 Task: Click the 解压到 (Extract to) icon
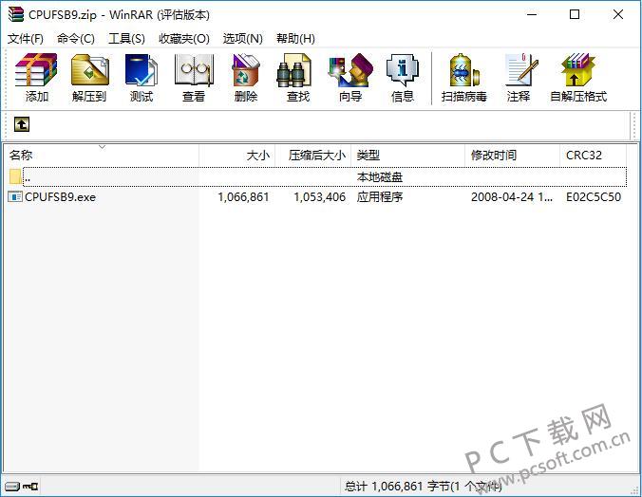(89, 78)
